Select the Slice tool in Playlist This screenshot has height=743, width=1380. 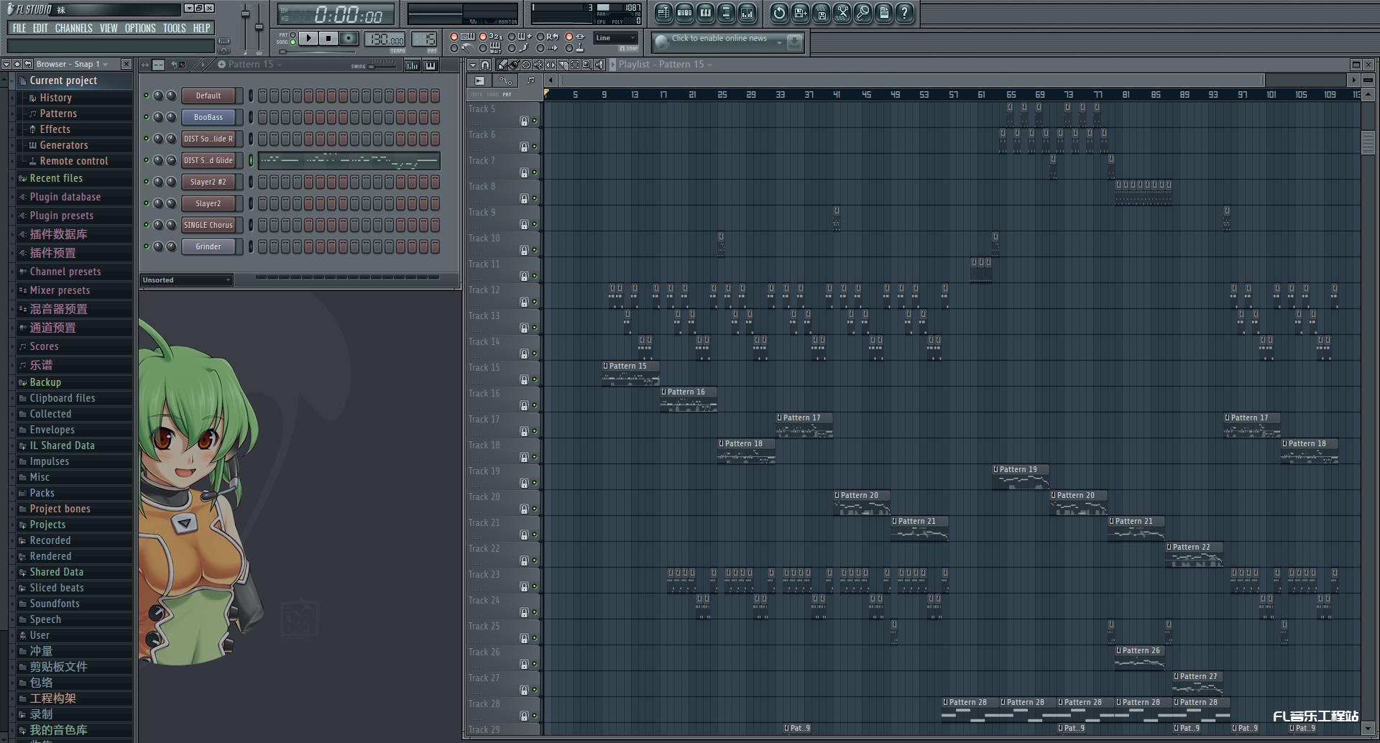(563, 65)
